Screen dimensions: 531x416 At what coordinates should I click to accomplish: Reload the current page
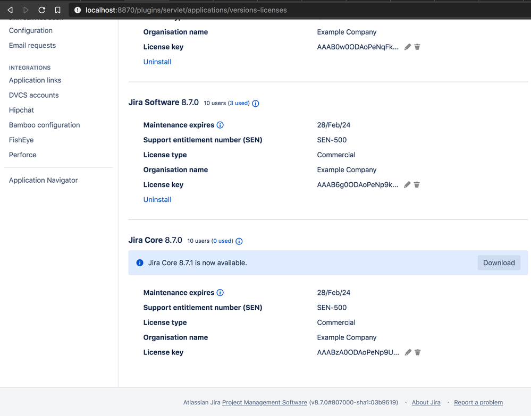click(41, 10)
